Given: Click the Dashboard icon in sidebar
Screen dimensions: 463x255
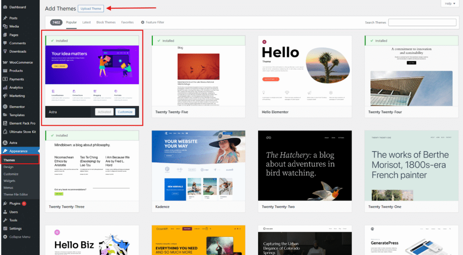Looking at the screenshot, I should coord(5,7).
